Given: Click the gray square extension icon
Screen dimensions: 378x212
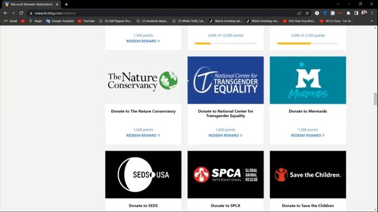Looking at the screenshot, I should (333, 13).
